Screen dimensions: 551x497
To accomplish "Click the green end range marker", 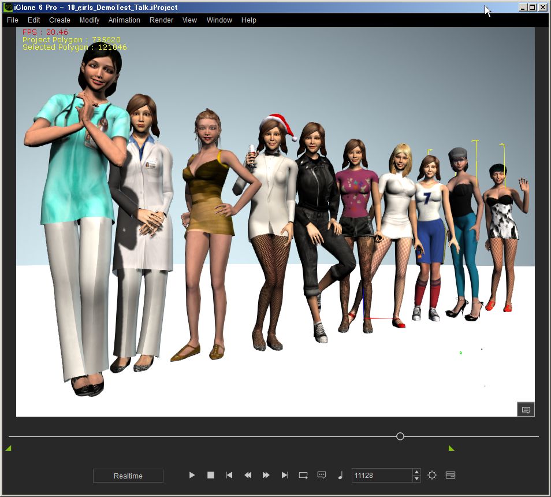I will [x=451, y=448].
